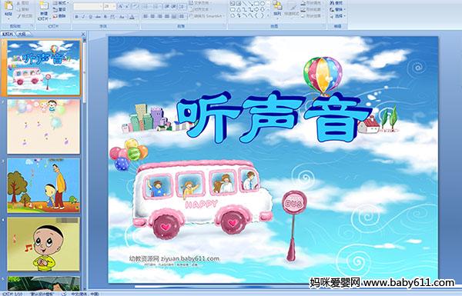The height and width of the screenshot is (296, 462).
Task: Select the big-head boy slide thumbnail
Action: click(44, 244)
